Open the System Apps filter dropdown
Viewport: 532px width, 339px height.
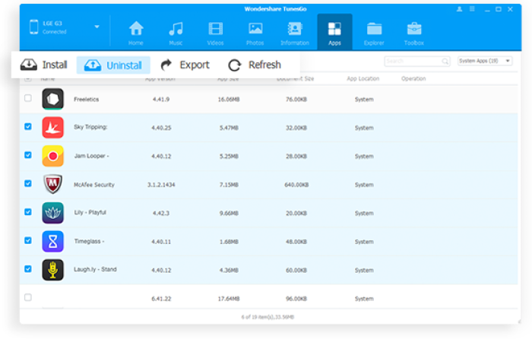click(485, 61)
